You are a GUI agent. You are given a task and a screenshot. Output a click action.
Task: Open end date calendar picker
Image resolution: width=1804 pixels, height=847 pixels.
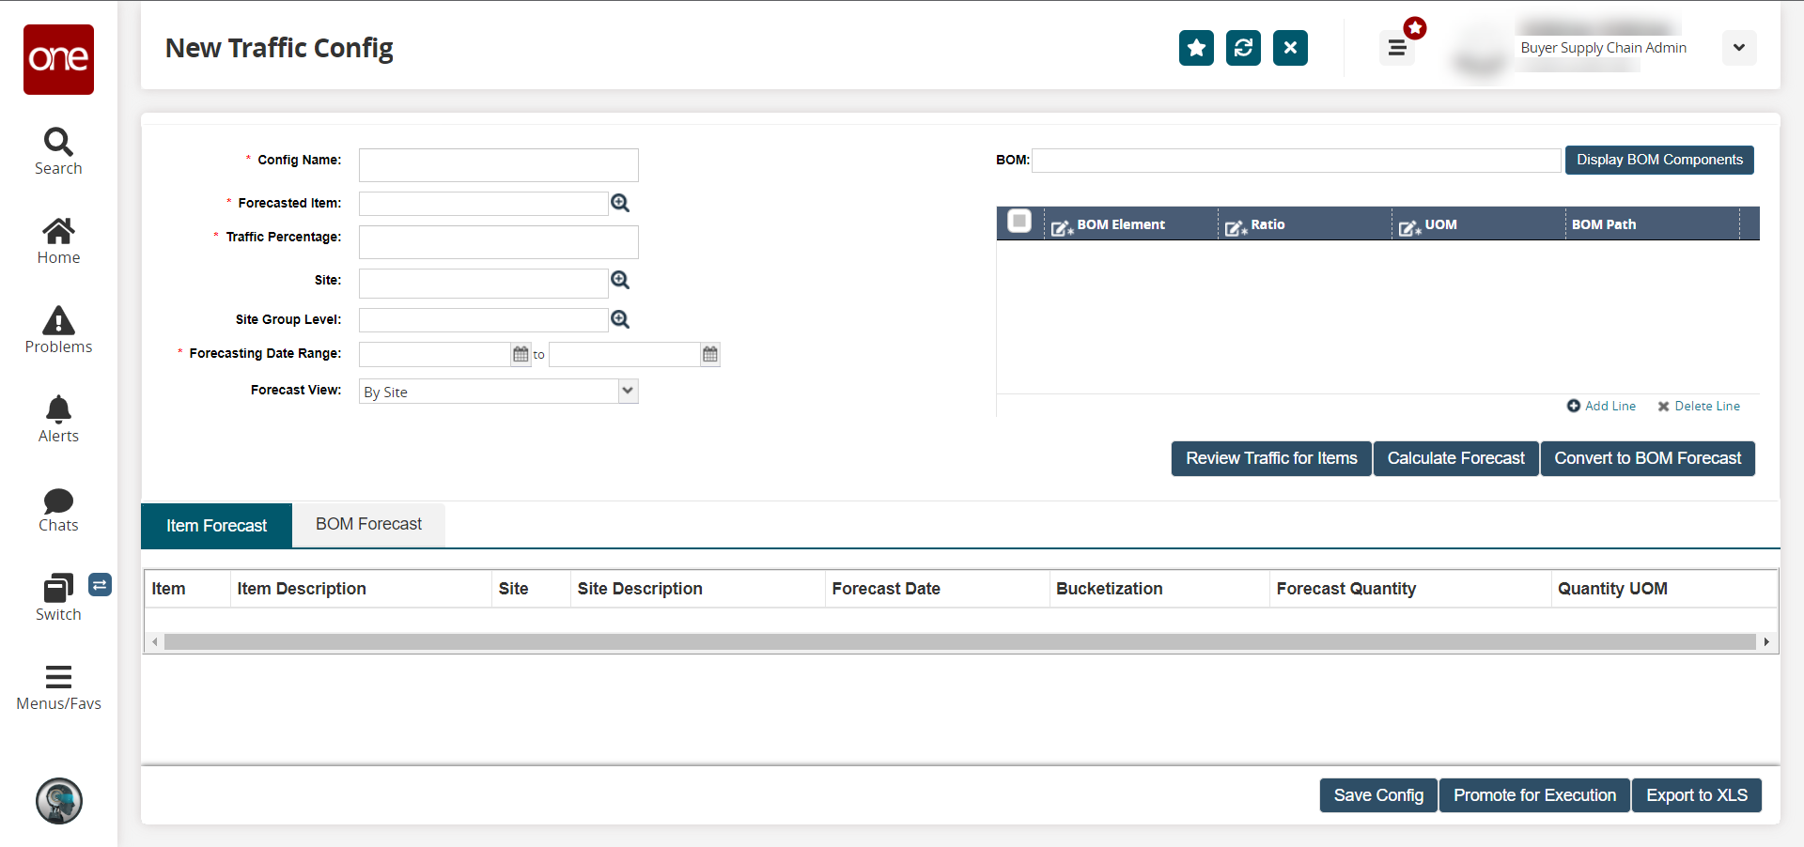coord(710,354)
